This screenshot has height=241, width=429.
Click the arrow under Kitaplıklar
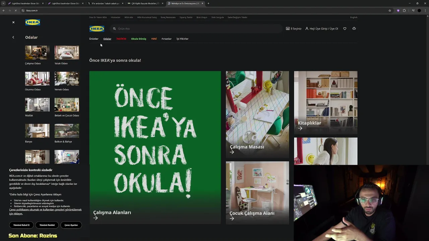coord(300,128)
